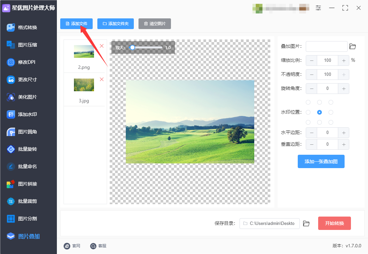
Task: Click the 缩放比例 value field showing 100
Action: click(x=328, y=60)
